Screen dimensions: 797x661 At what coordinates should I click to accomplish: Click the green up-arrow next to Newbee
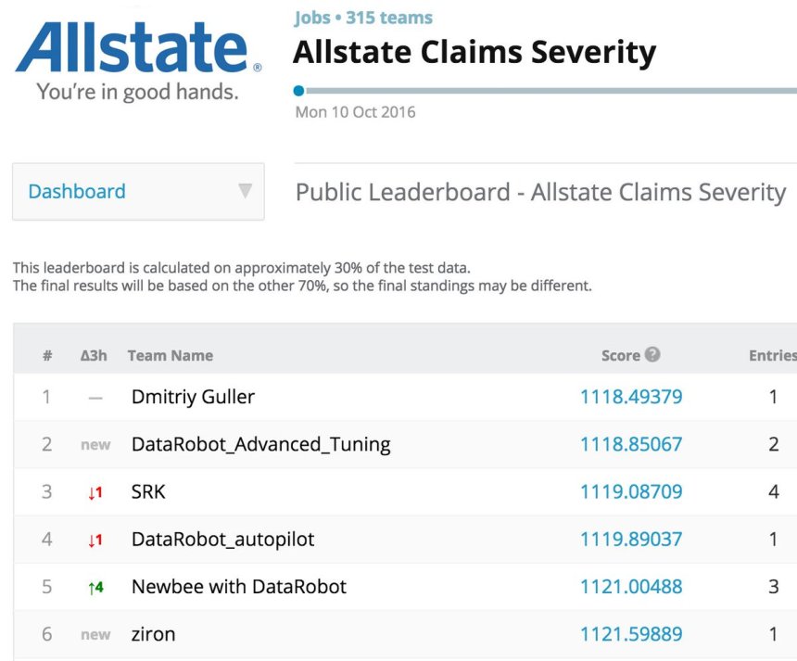click(95, 587)
